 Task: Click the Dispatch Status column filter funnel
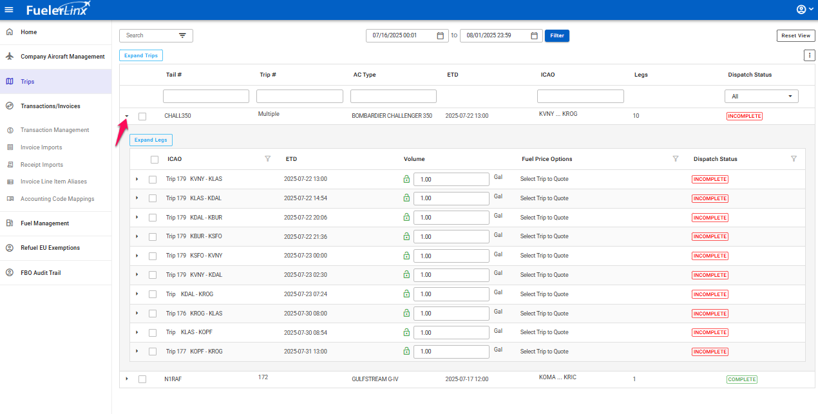[x=794, y=159]
